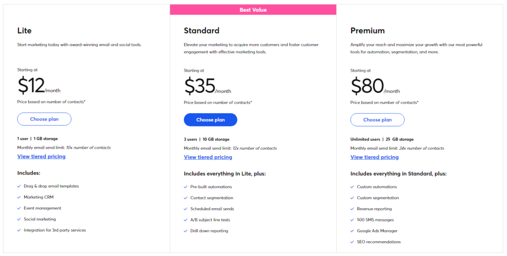The image size is (507, 256).
Task: Click the checkmark next to Marketing CRM
Action: point(19,197)
